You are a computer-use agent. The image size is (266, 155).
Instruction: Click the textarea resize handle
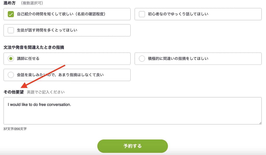point(261,122)
